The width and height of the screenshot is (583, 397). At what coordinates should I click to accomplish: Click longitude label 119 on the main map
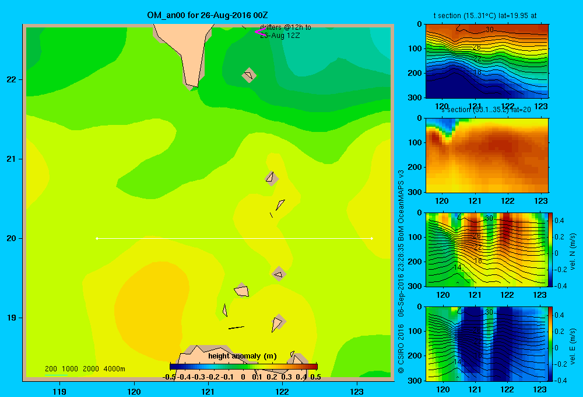[59, 391]
